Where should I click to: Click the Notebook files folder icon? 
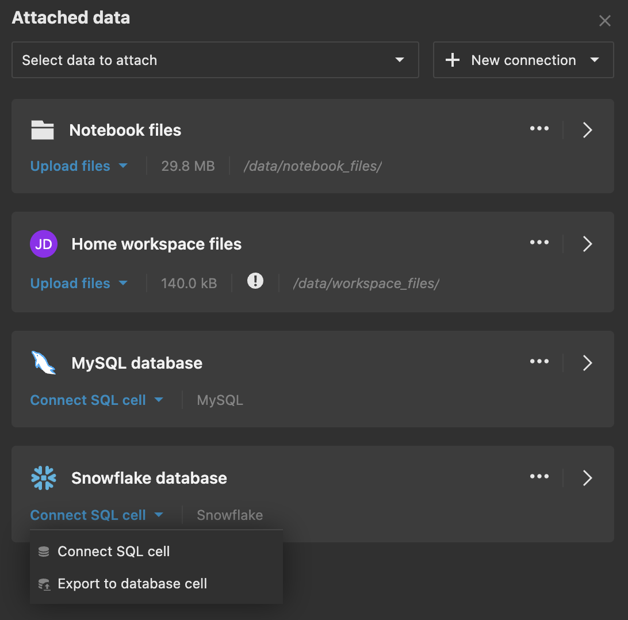(x=43, y=130)
